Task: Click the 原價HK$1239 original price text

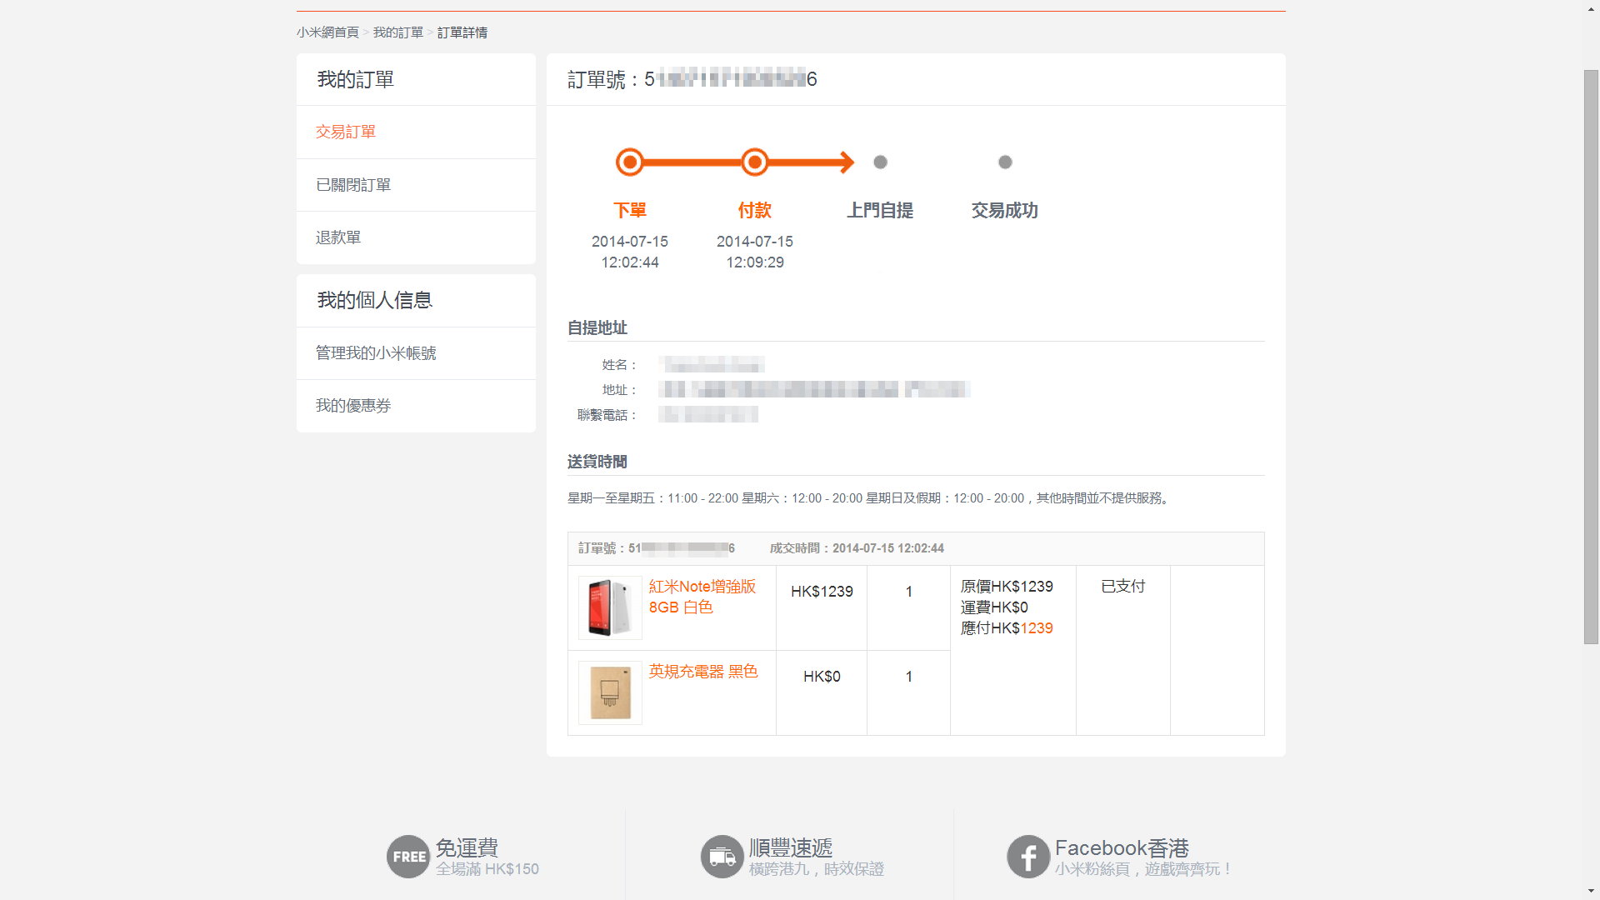Action: pos(1007,587)
